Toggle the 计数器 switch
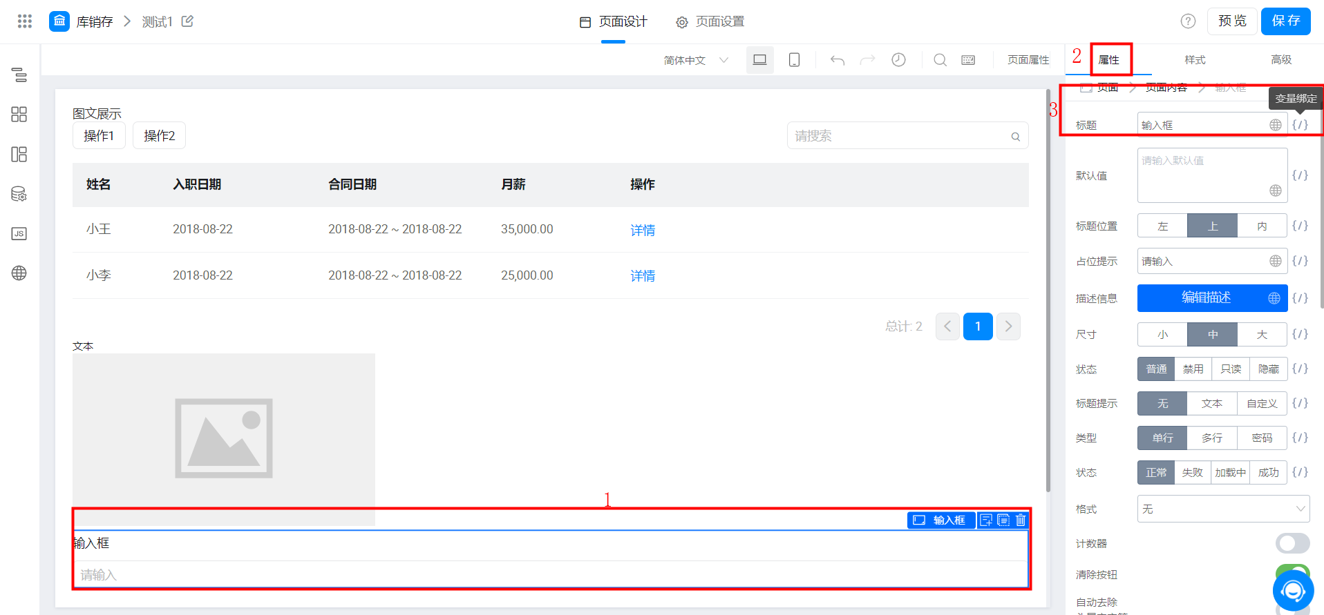 click(1292, 543)
